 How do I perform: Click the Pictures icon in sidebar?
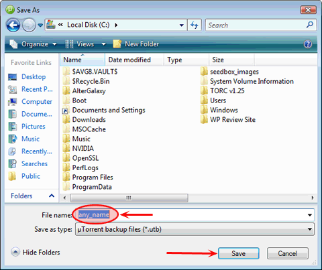click(13, 127)
